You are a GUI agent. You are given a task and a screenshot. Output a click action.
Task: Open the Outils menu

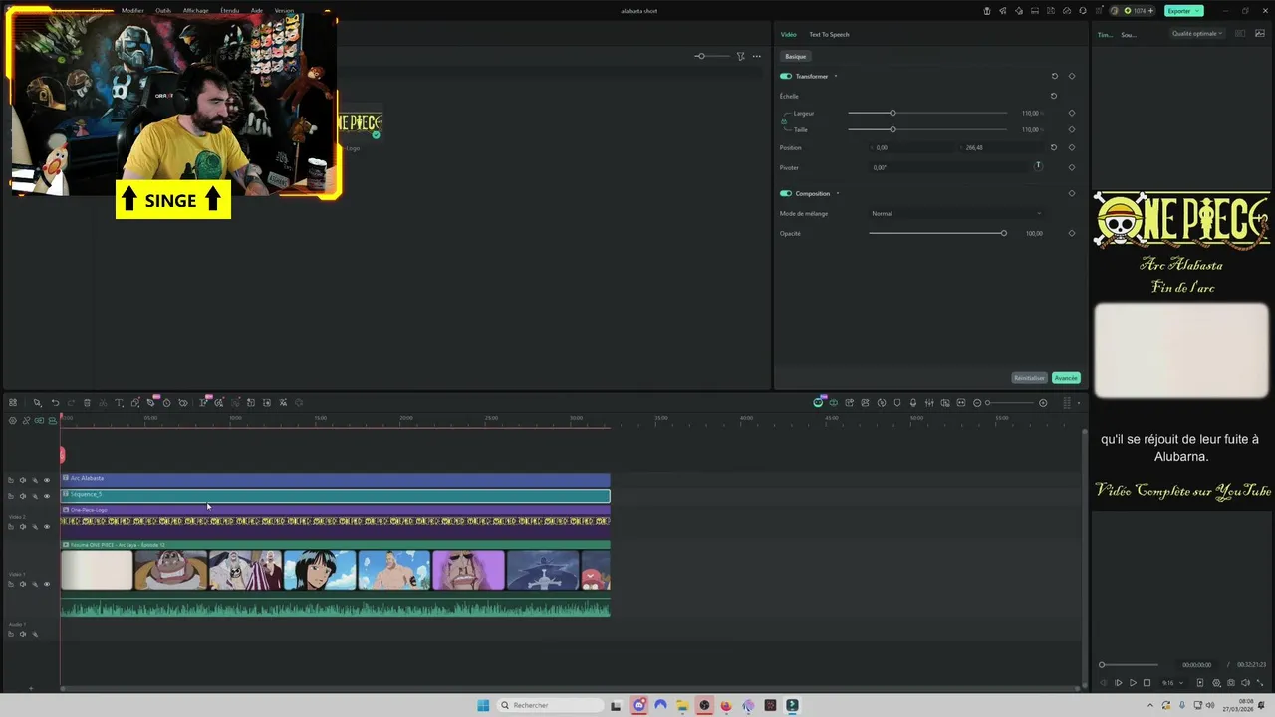(x=163, y=10)
